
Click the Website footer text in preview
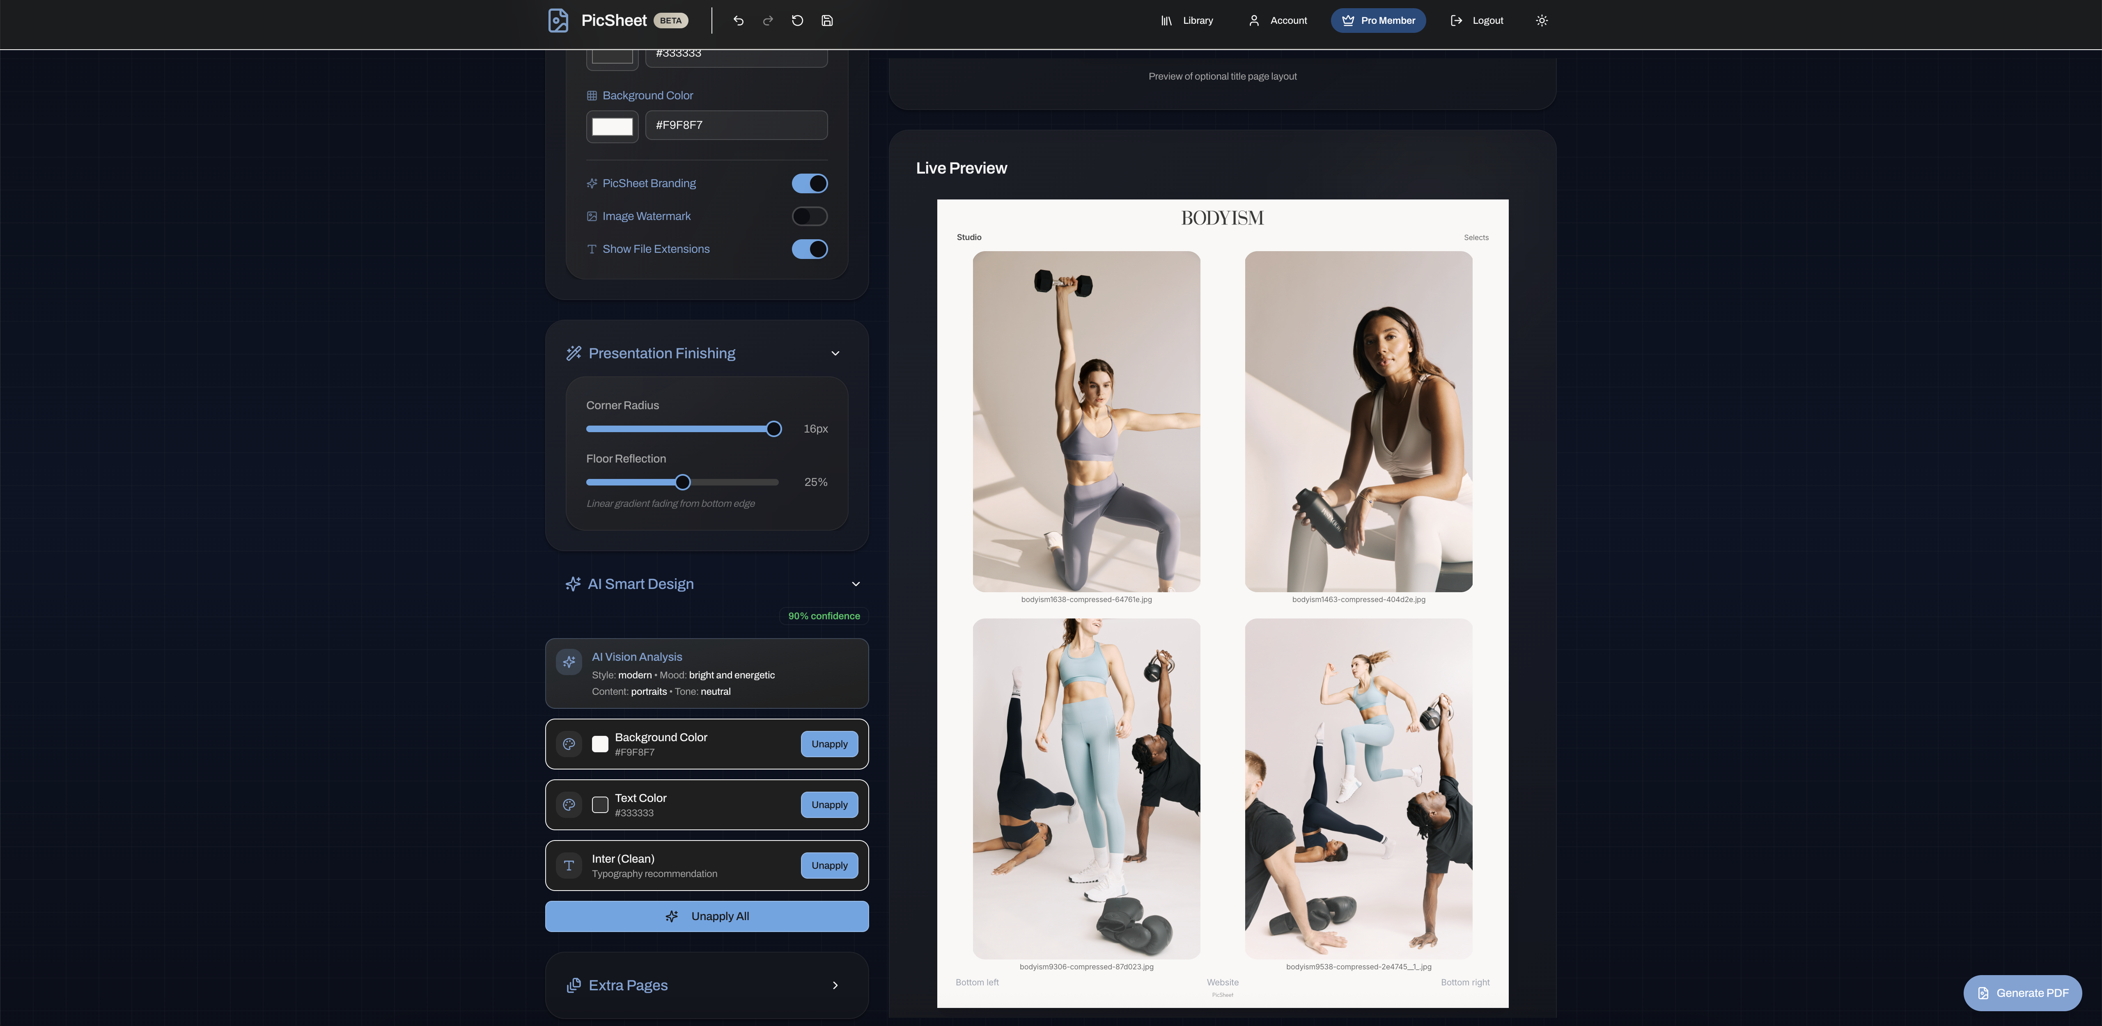pos(1222,983)
